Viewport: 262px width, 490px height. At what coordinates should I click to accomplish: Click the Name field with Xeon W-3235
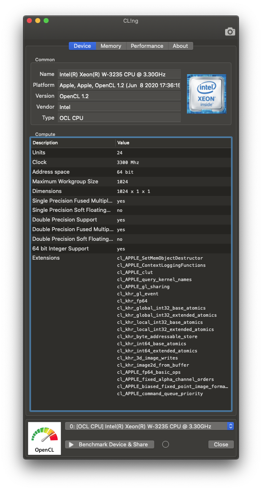(x=119, y=74)
